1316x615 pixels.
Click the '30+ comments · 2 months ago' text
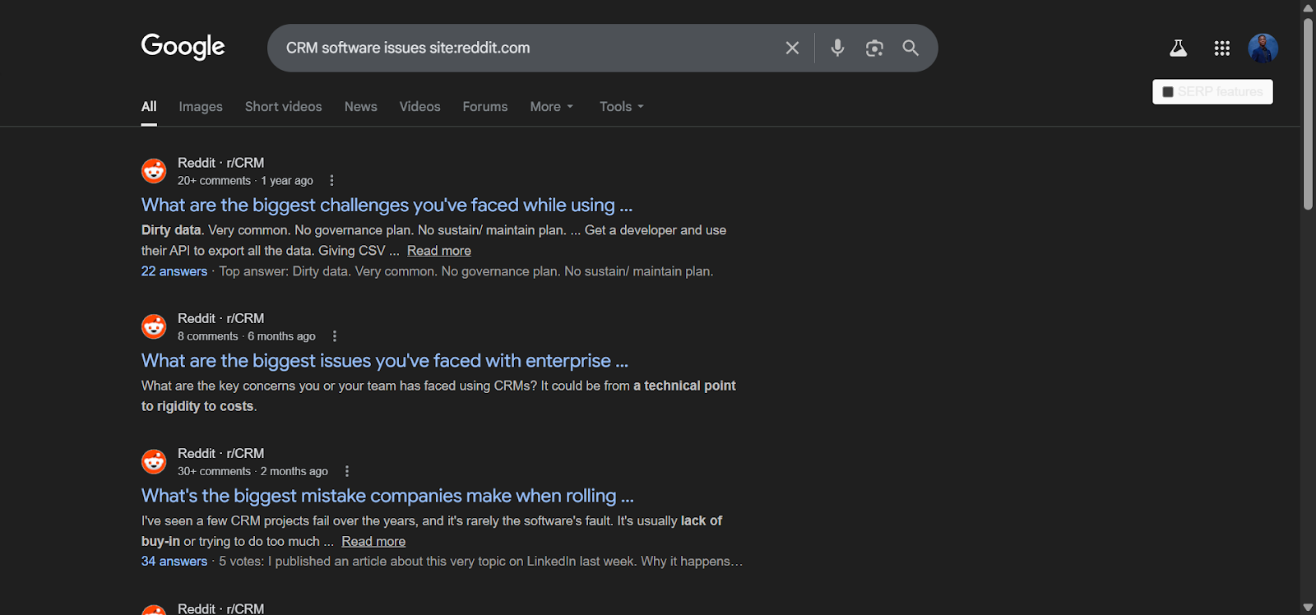pyautogui.click(x=253, y=471)
